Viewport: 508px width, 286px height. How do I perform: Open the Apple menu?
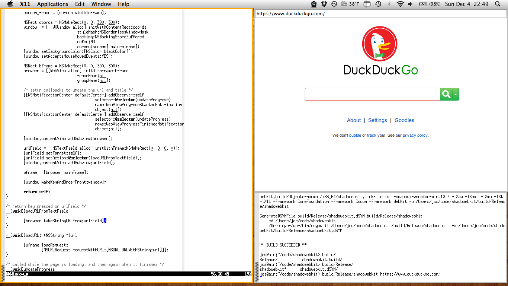click(x=10, y=4)
